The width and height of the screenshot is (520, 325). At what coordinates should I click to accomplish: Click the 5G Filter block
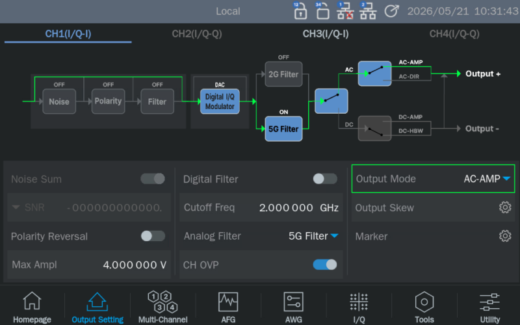pos(283,129)
